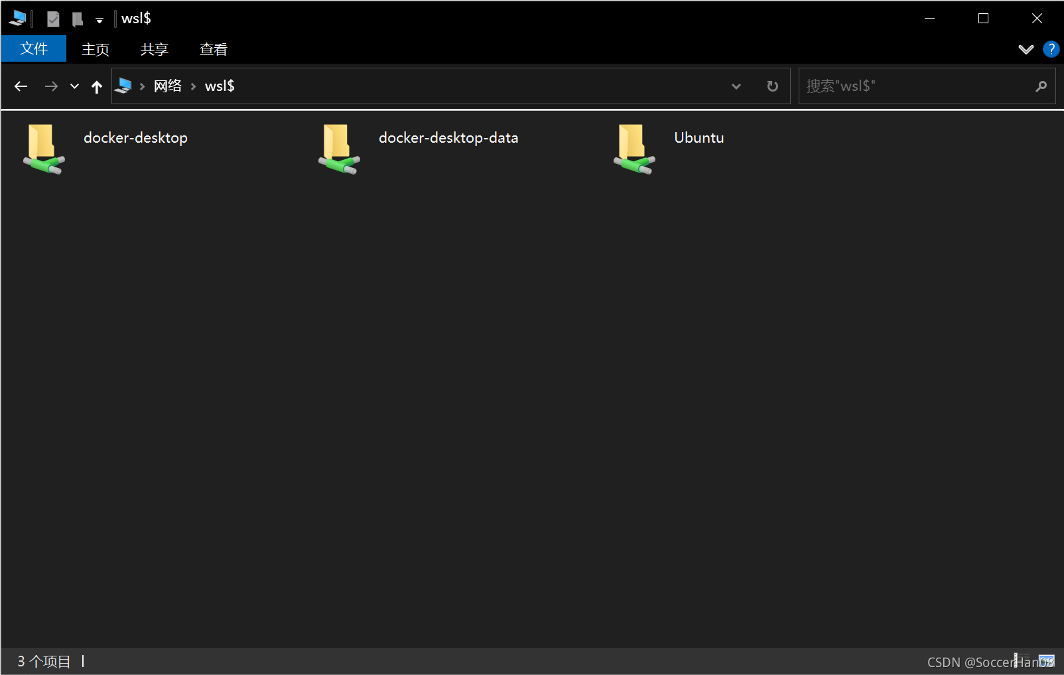Image resolution: width=1064 pixels, height=675 pixels.
Task: Close the wsl$ Explorer window
Action: click(x=1037, y=19)
